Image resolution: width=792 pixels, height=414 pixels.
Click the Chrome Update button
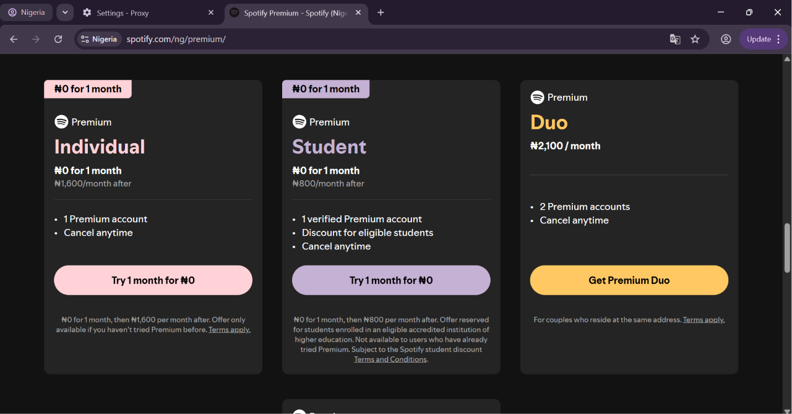(764, 39)
